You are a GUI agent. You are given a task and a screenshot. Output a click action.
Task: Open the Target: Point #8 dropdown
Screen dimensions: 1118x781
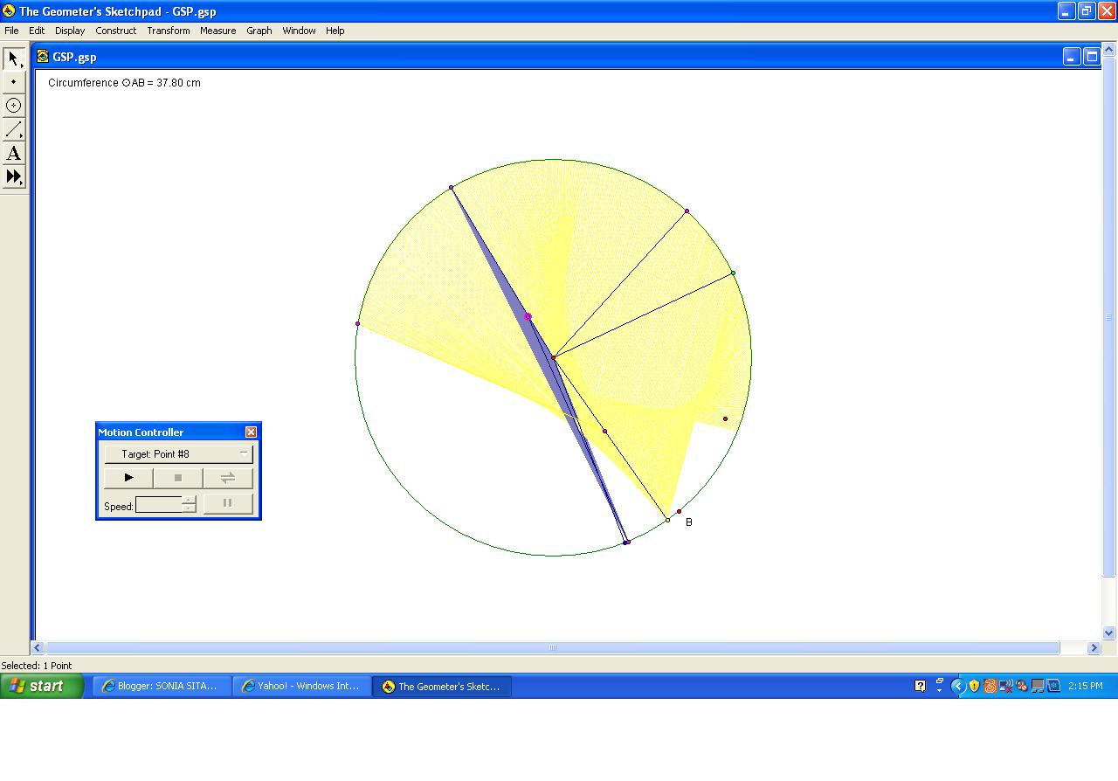coord(245,453)
